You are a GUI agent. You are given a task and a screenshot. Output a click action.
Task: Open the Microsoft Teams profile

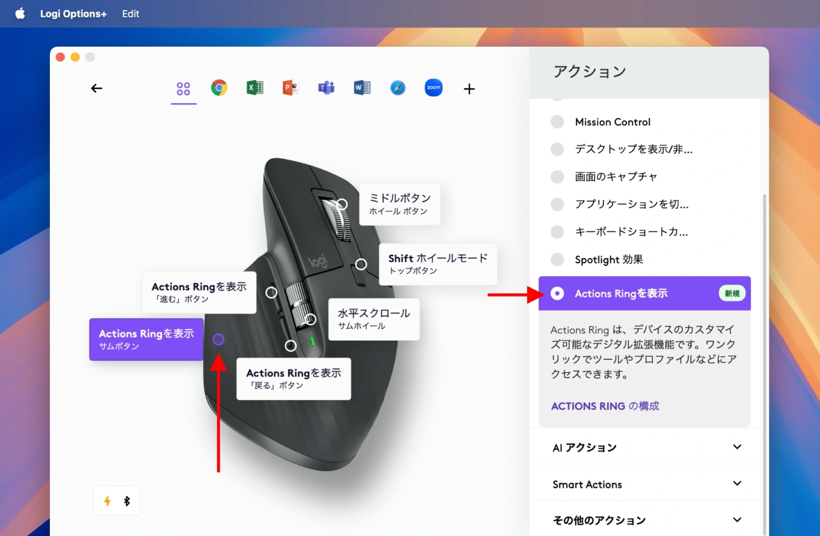(326, 88)
